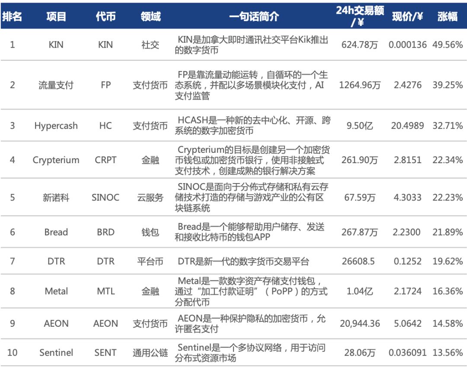The height and width of the screenshot is (367, 467).
Task: Click the 一句话简介 column header
Action: point(254,16)
